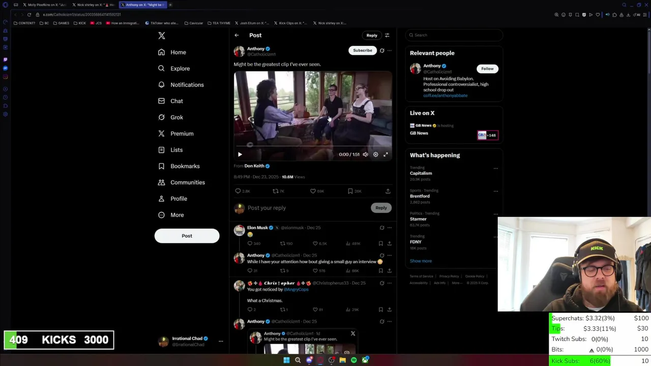Open Spotify from taskbar
651x366 pixels.
tap(354, 360)
